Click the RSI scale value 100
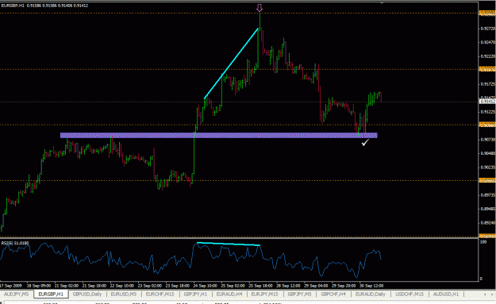The image size is (496, 304). 483,242
